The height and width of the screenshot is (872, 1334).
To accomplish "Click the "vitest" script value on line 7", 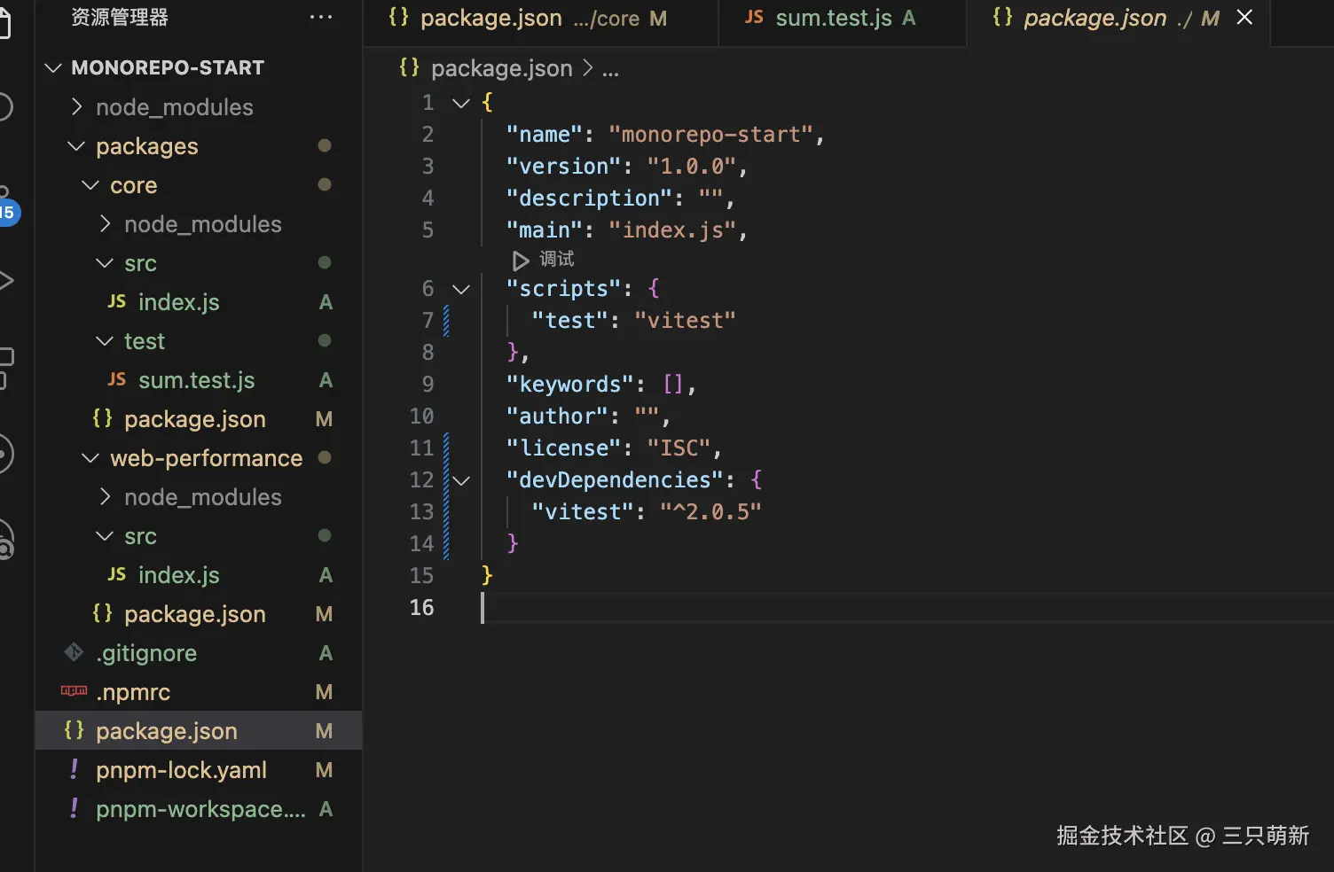I will (685, 321).
